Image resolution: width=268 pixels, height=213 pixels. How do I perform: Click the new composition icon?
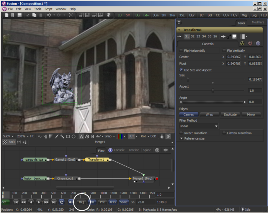pyautogui.click(x=7, y=15)
